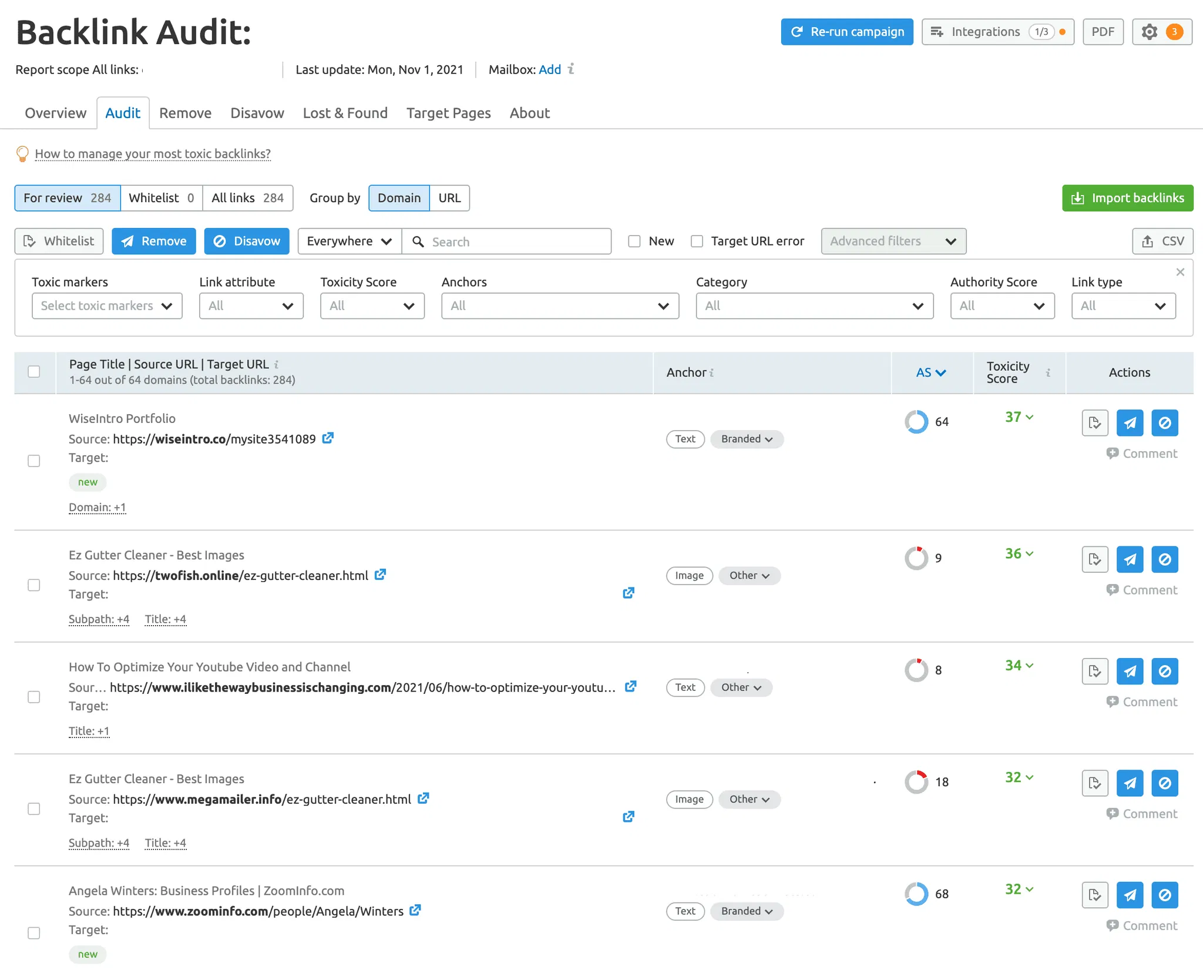Open wiseintro.co source link external icon

pyautogui.click(x=328, y=438)
